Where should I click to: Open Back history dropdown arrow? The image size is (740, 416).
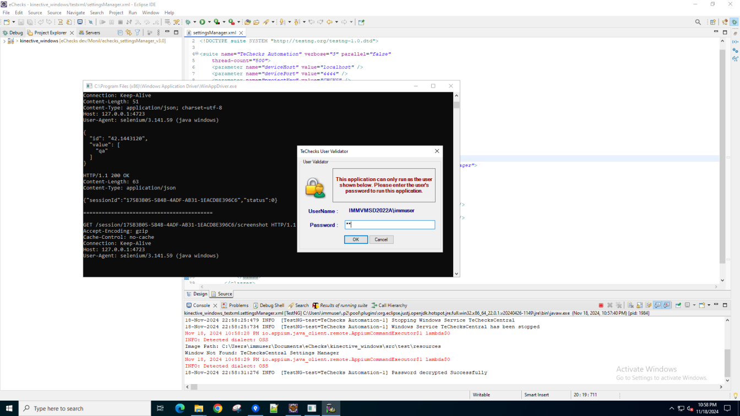coord(336,22)
